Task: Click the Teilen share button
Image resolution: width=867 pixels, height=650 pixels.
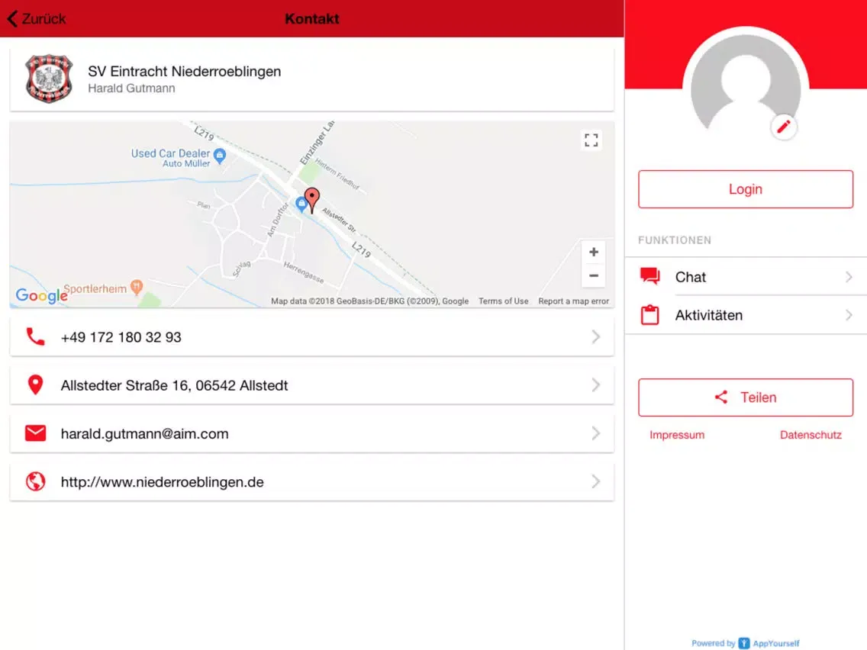Action: pos(746,397)
